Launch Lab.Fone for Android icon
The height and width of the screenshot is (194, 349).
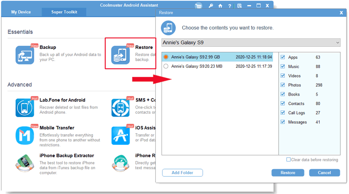(x=25, y=108)
